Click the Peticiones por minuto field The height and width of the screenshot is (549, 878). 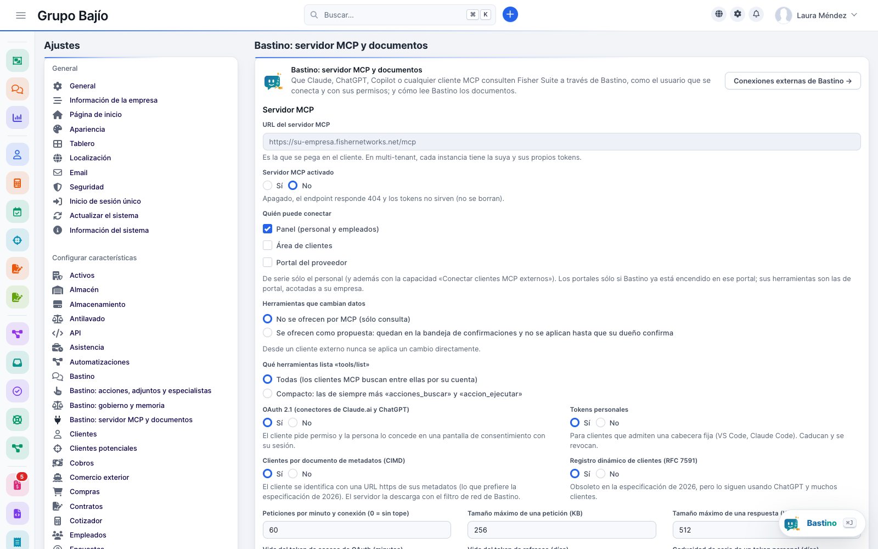(357, 530)
